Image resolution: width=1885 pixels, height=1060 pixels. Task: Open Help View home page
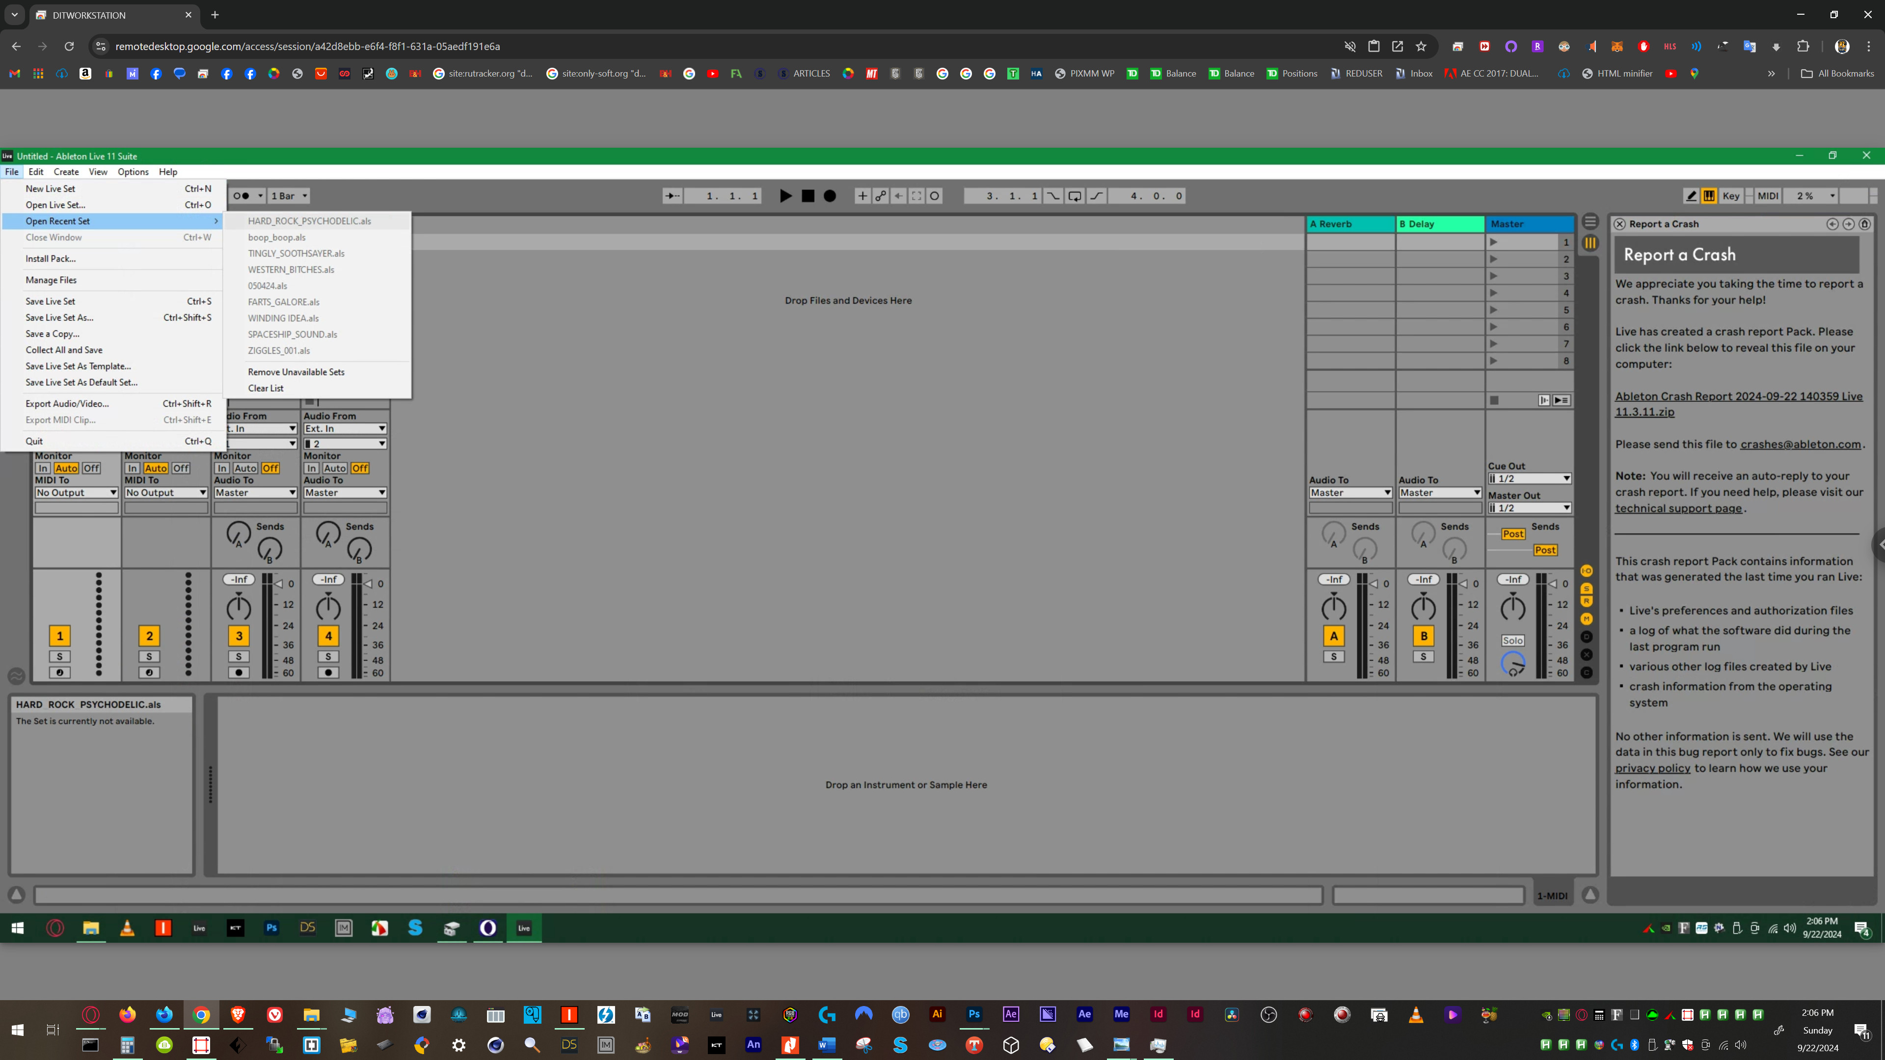1864,224
